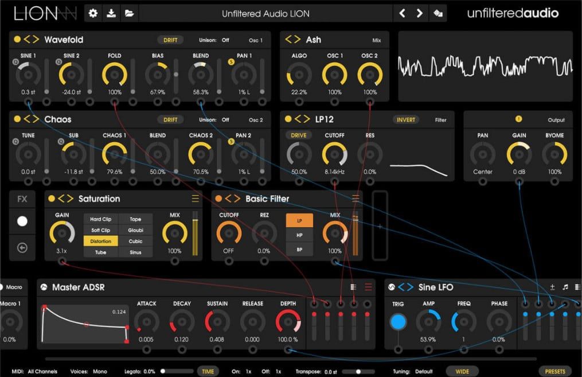Viewport: 582px width, 377px height.
Task: Change the Sine LFO type selector arrows
Action: point(406,287)
